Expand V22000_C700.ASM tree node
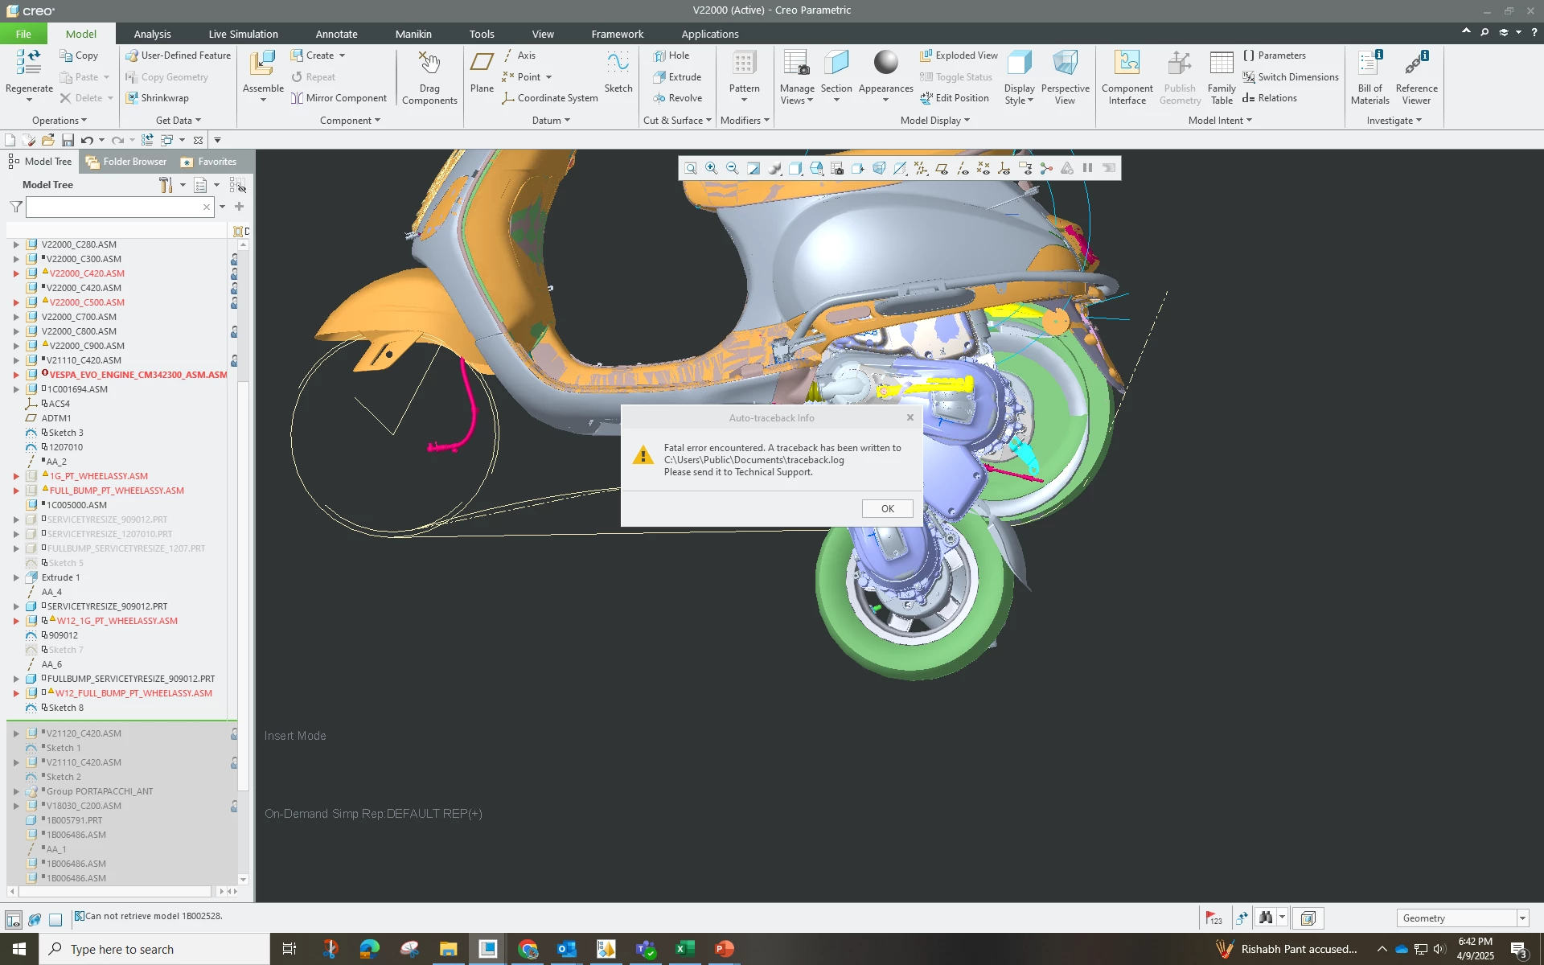This screenshot has height=965, width=1544. [16, 317]
